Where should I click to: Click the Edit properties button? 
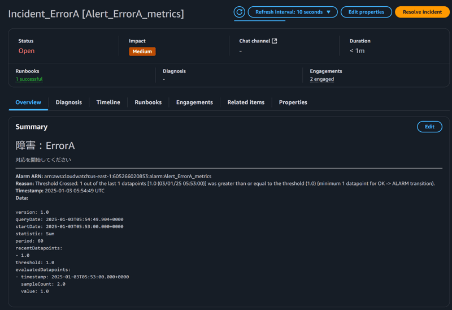pos(366,12)
